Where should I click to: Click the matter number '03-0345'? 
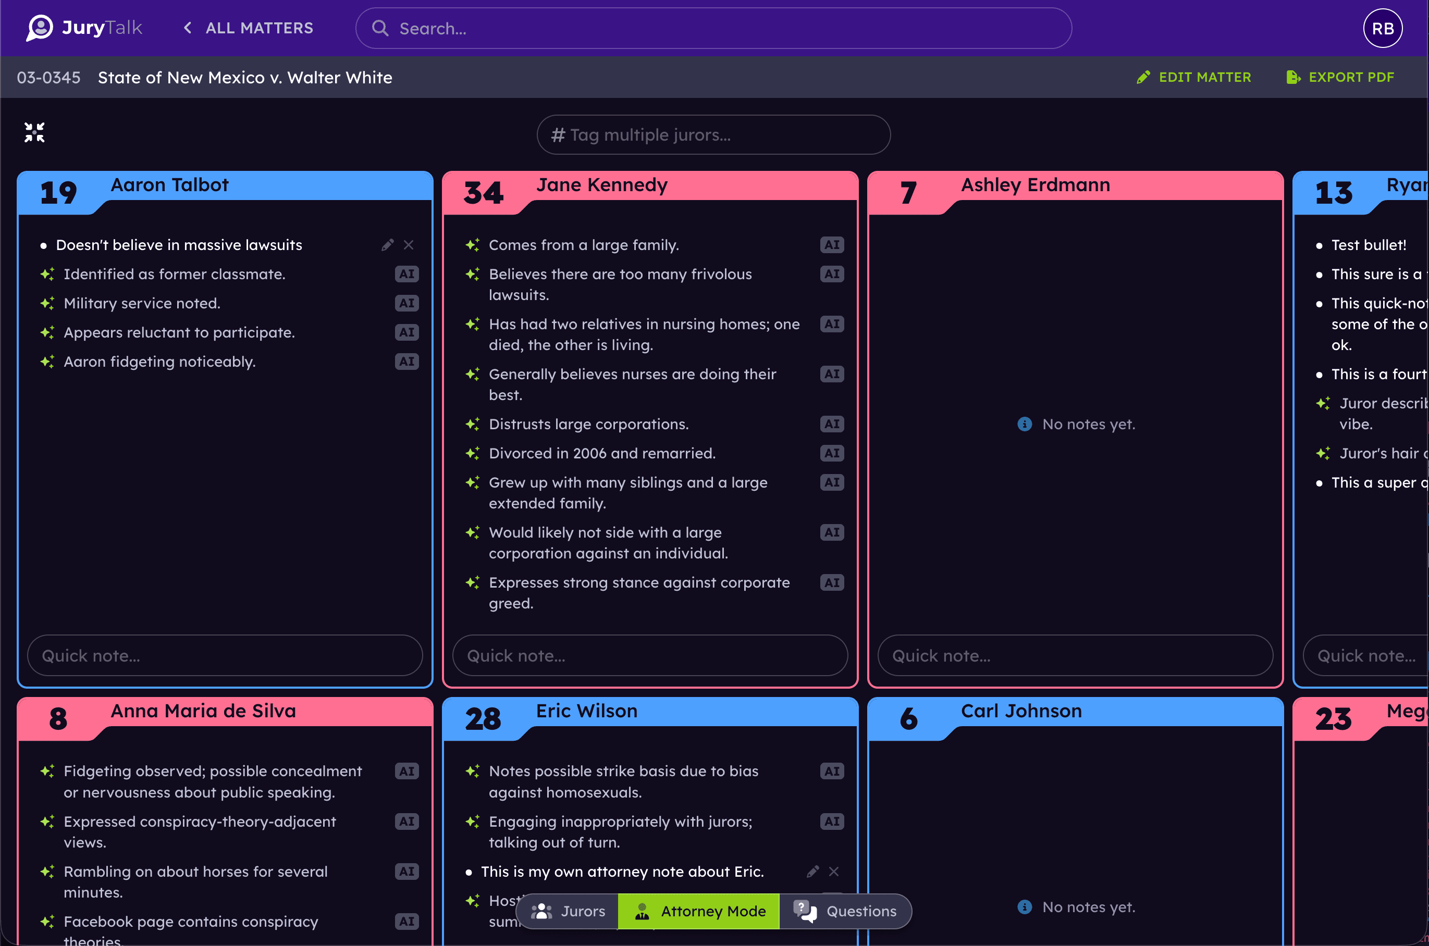pos(49,78)
